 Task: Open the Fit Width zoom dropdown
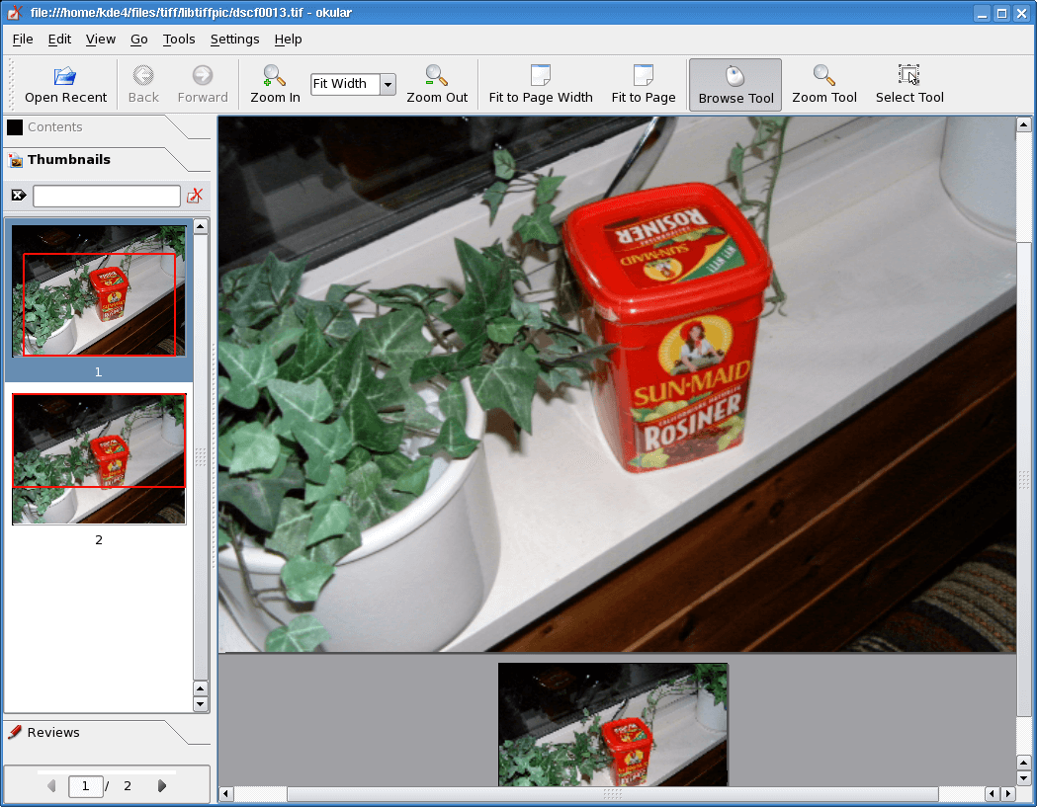click(388, 84)
